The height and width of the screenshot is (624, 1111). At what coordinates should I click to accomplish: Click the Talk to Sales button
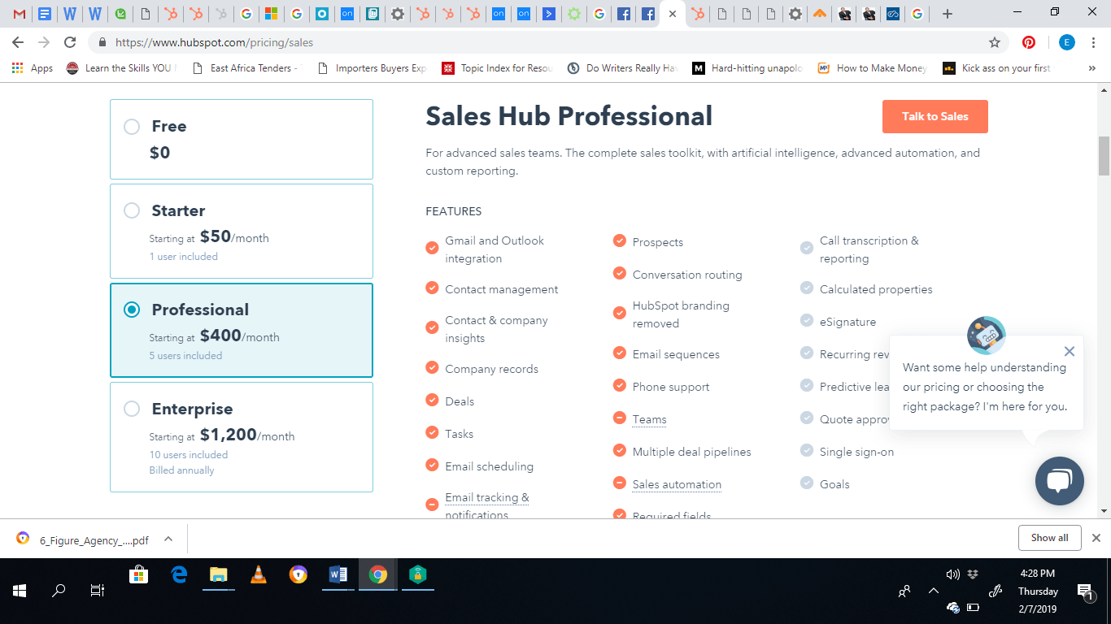pyautogui.click(x=935, y=116)
